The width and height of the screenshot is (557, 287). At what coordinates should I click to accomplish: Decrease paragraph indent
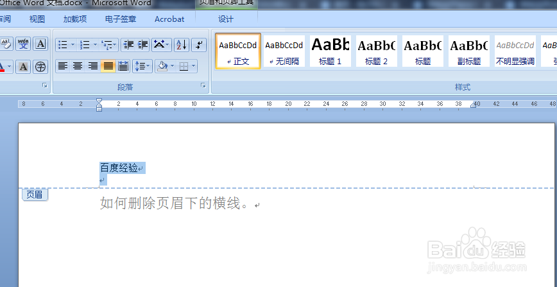click(128, 45)
